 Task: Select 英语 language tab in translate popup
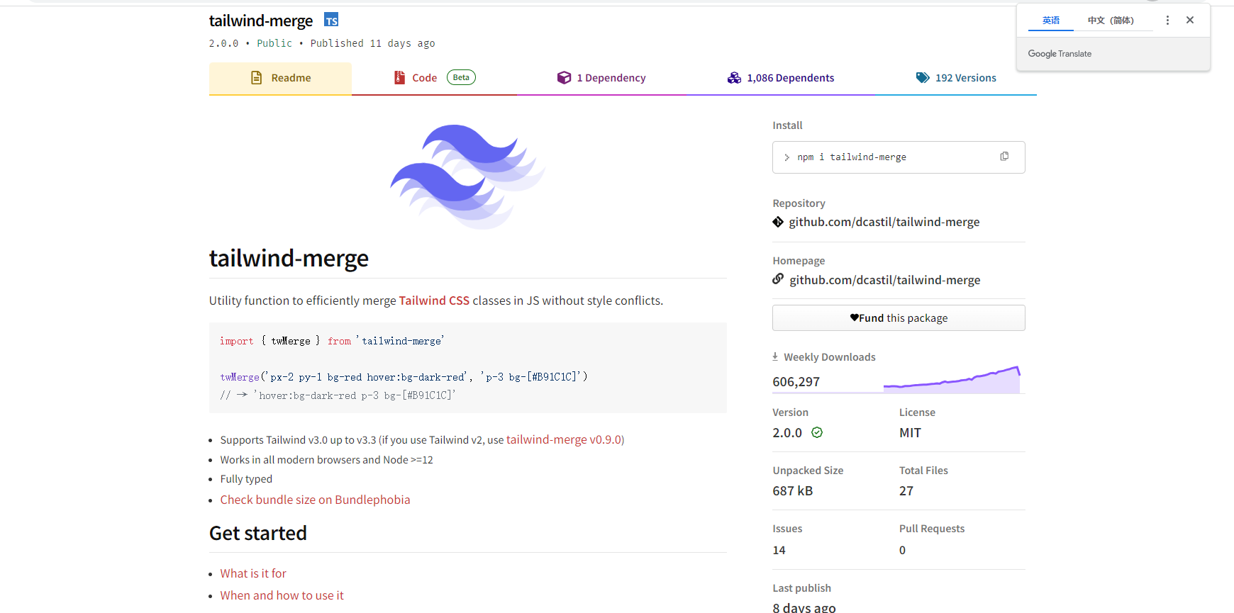pyautogui.click(x=1051, y=21)
